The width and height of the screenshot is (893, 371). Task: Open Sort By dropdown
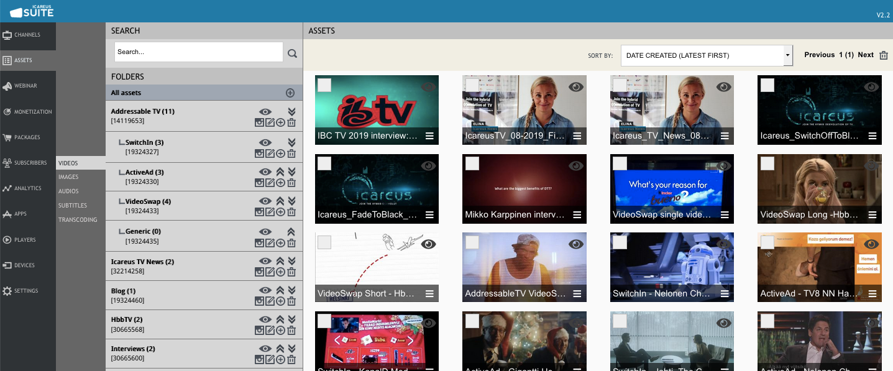point(707,55)
